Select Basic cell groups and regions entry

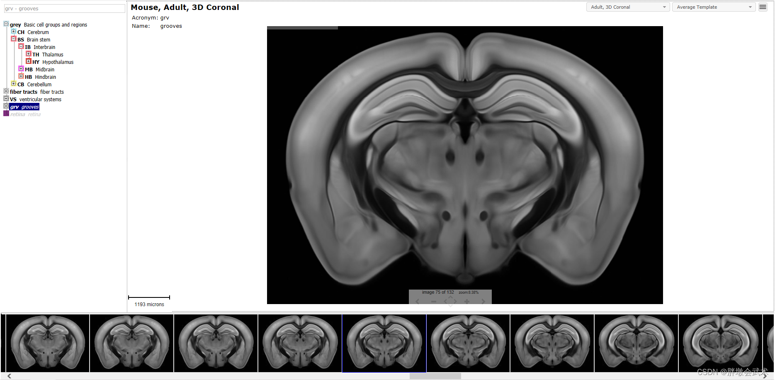(x=49, y=25)
